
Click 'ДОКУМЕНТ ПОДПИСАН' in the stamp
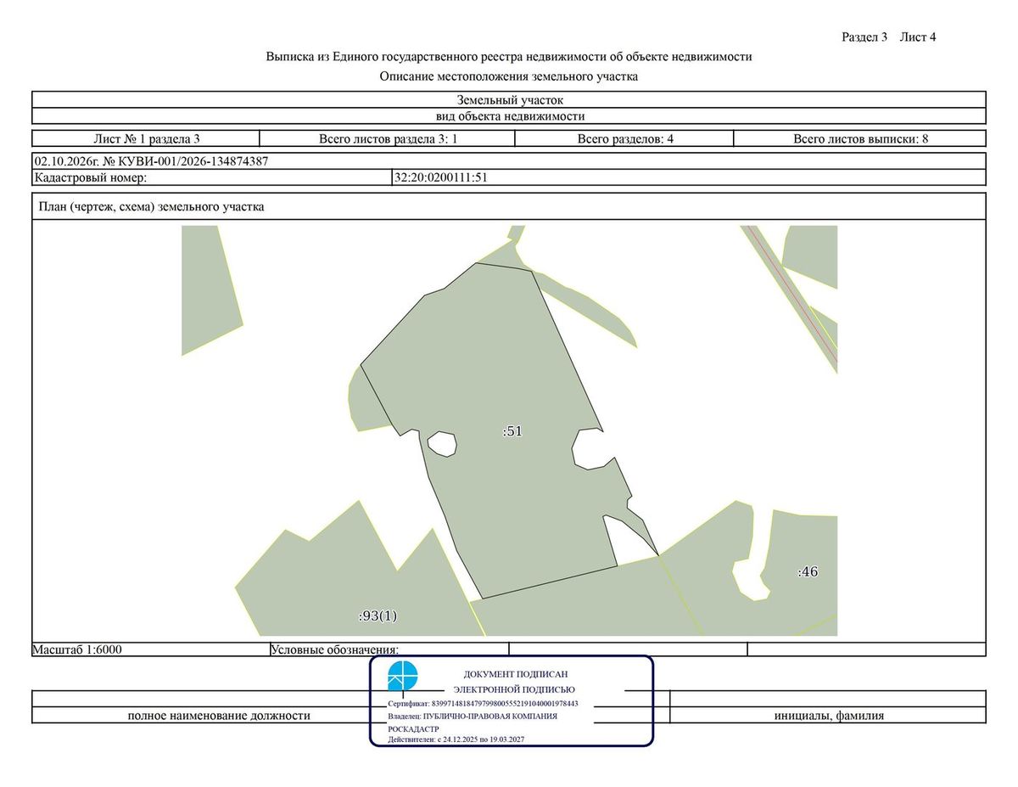(515, 673)
